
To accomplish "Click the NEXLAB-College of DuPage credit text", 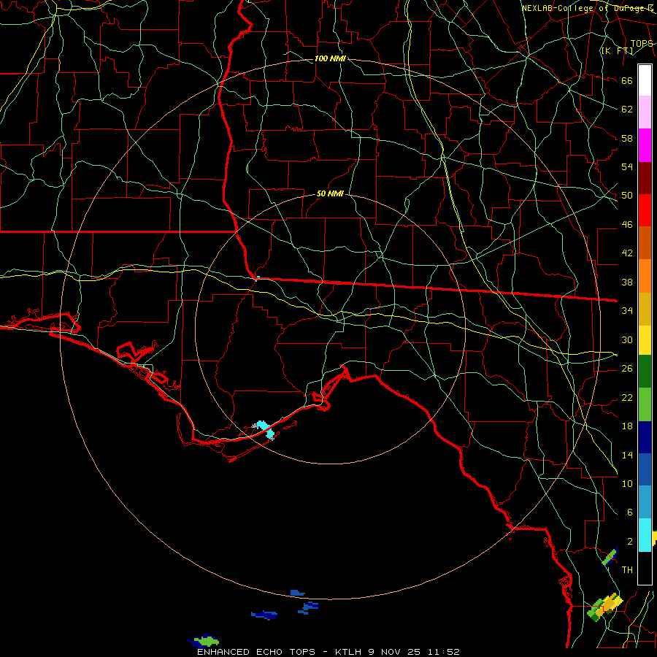I will tap(588, 8).
